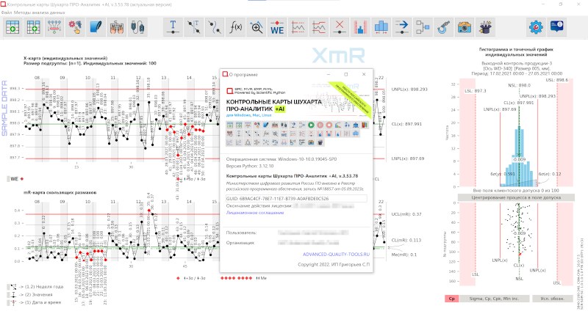This screenshot has width=588, height=314.
Task: Click the Усл. обозн. button
Action: (552, 299)
